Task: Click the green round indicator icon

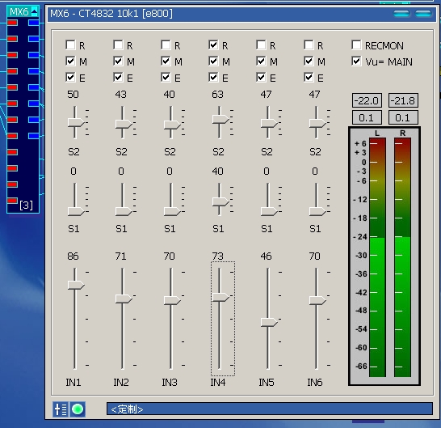Action: click(x=78, y=409)
